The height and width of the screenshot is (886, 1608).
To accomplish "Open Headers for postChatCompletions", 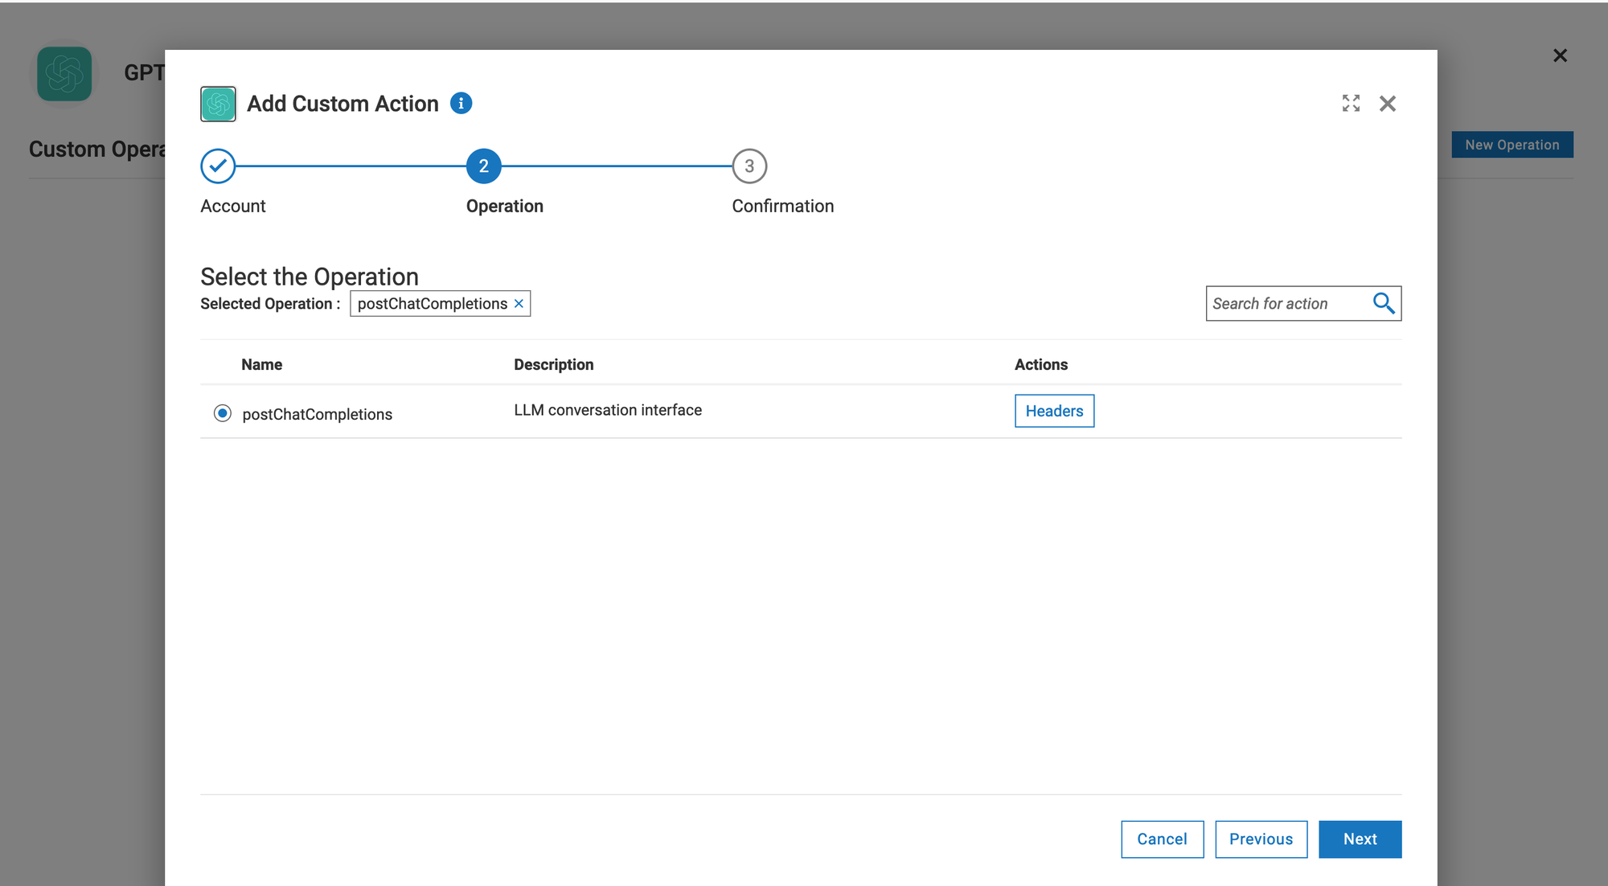I will [1054, 411].
